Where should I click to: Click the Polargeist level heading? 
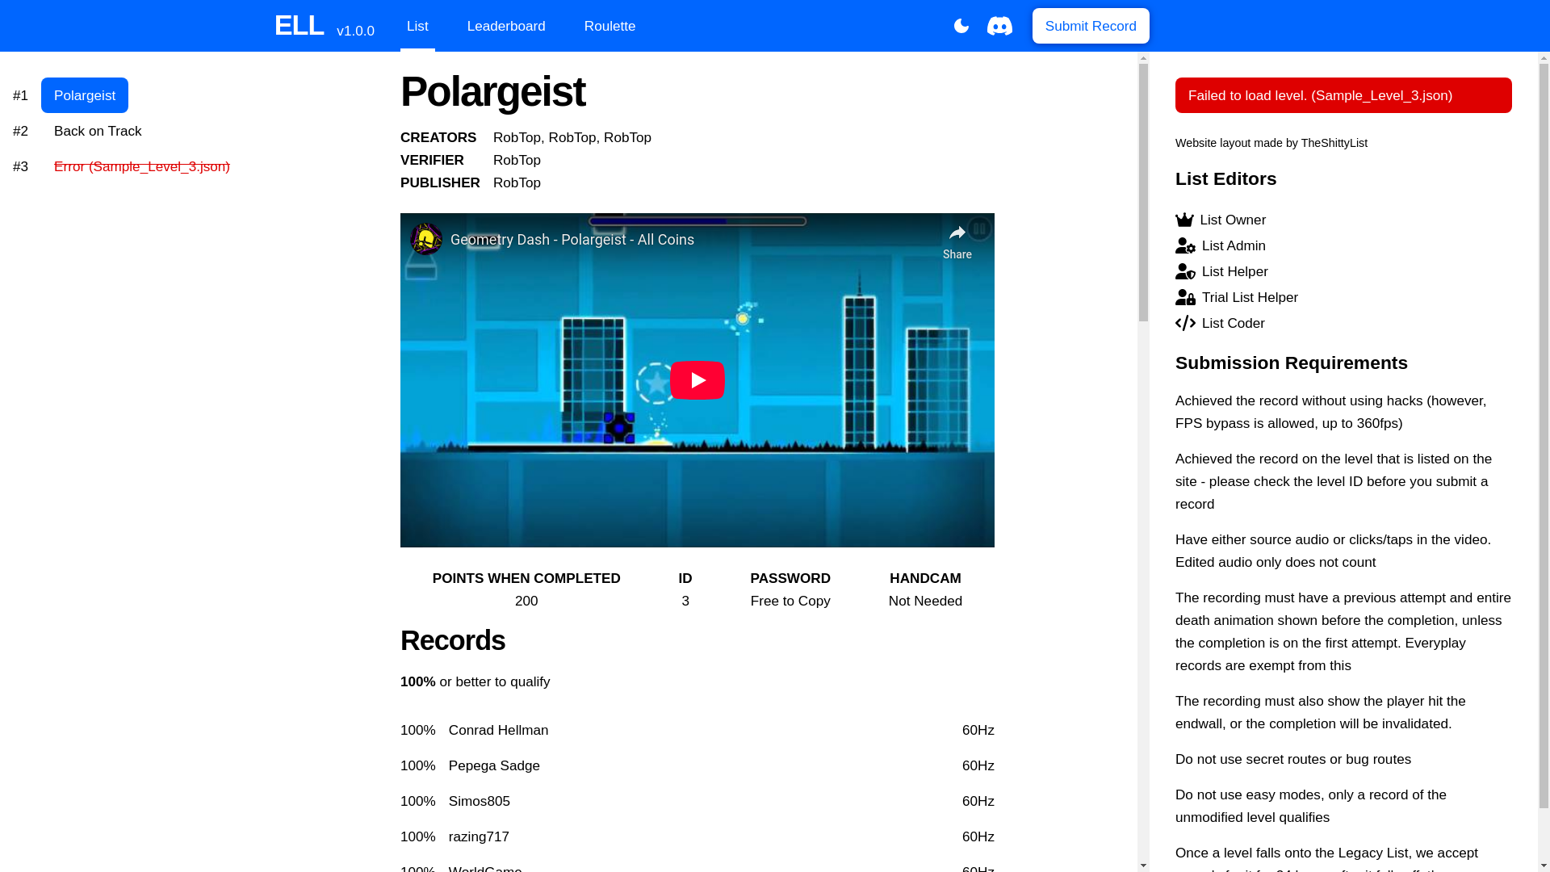[x=493, y=91]
